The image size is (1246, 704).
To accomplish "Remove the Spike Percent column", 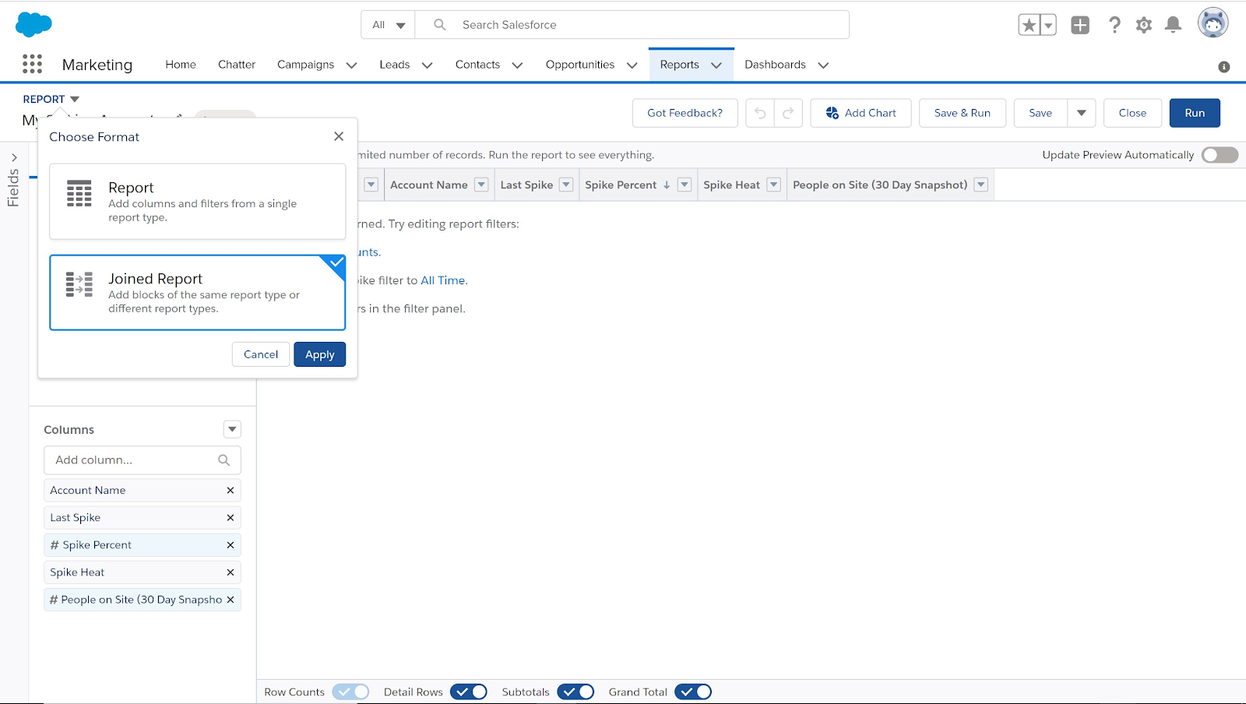I will (231, 545).
